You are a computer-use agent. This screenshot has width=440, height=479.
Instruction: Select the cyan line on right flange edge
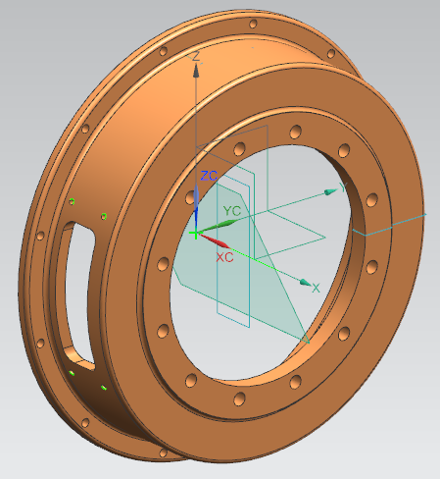pyautogui.click(x=389, y=225)
